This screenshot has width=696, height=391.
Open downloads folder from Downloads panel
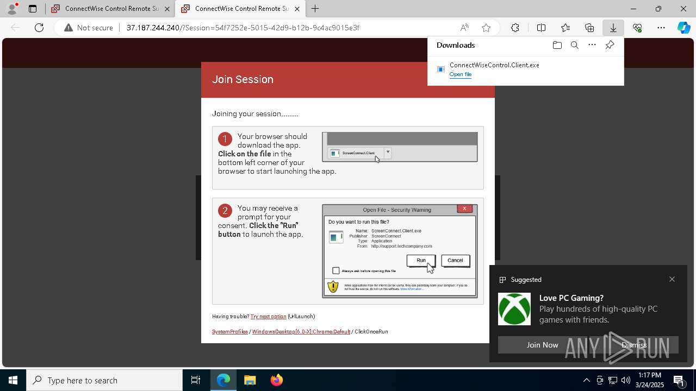557,45
